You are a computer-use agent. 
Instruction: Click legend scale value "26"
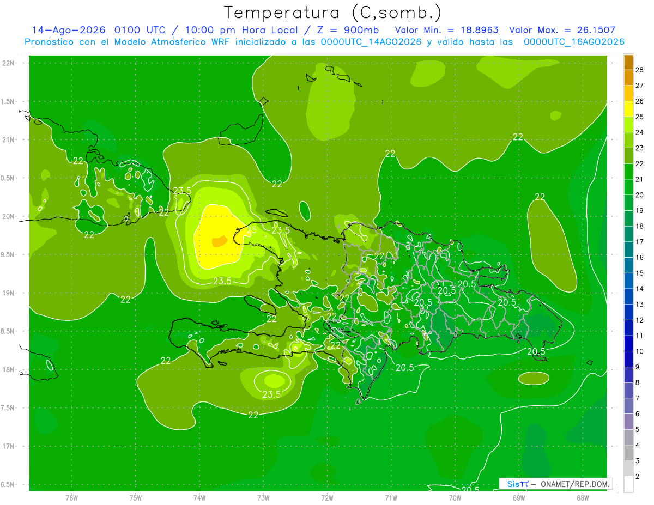click(639, 101)
